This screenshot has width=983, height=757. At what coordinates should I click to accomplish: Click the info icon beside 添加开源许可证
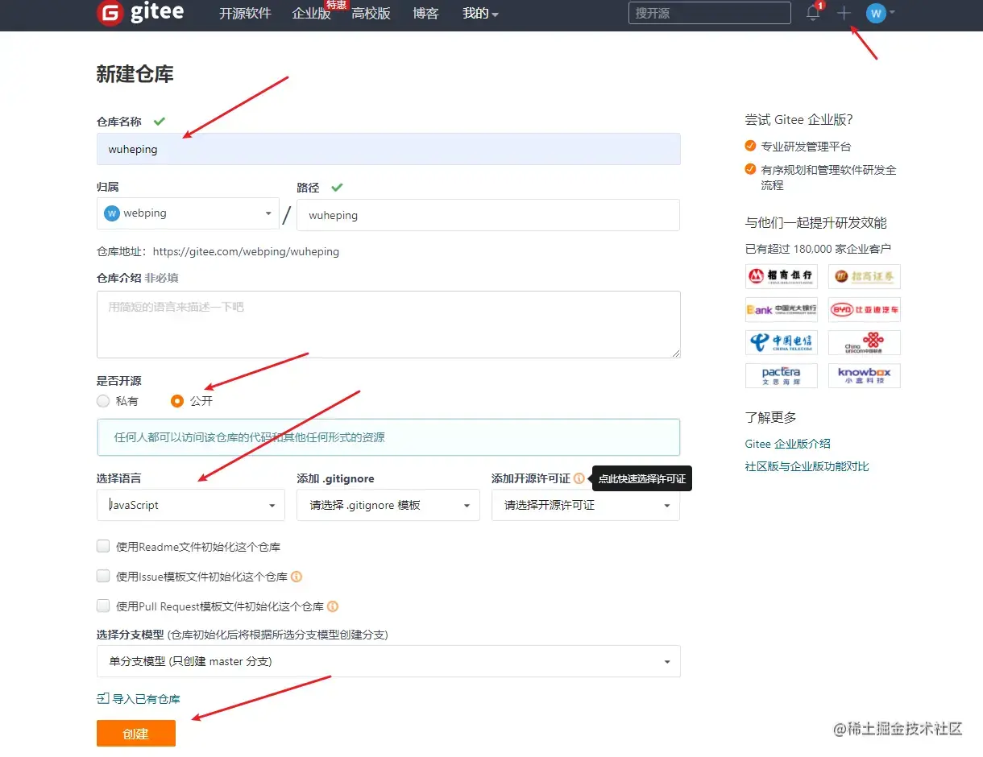point(579,478)
